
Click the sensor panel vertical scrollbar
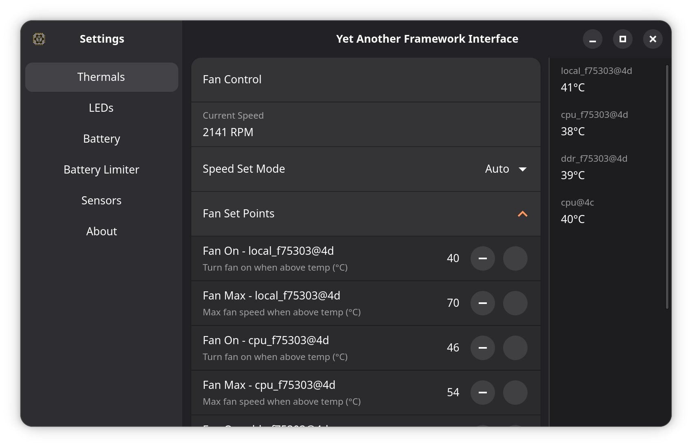pos(667,187)
